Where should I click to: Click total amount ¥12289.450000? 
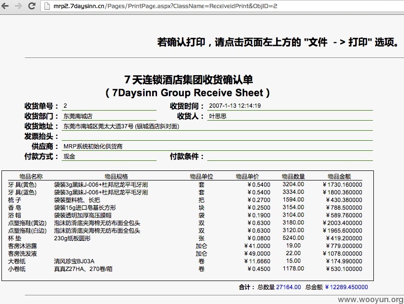click(x=347, y=287)
